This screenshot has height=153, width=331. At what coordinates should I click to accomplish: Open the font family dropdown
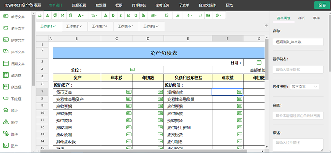coord(81,15)
